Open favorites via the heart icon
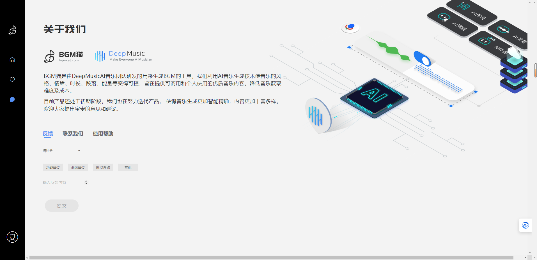The width and height of the screenshot is (537, 260). tap(12, 79)
